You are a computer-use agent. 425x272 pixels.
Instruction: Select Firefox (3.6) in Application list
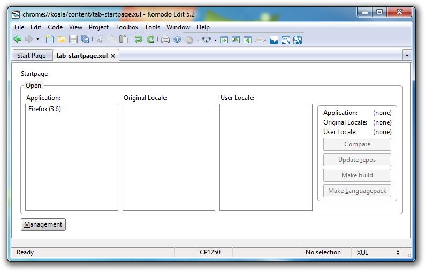[x=72, y=109]
